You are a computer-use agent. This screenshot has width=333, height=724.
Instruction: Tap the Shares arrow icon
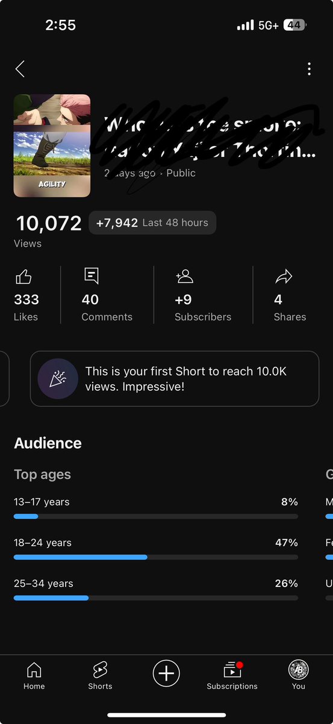[x=283, y=277]
